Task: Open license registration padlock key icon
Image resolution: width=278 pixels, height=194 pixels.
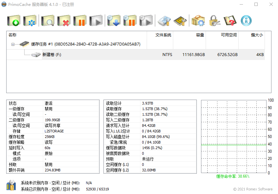Action: click(x=214, y=21)
